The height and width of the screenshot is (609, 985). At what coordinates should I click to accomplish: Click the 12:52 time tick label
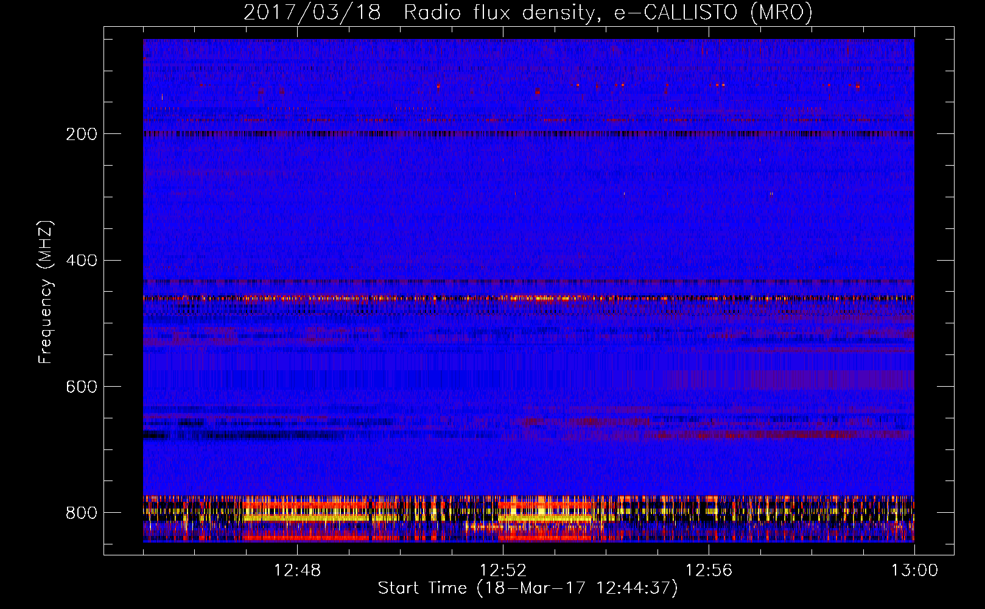(503, 571)
